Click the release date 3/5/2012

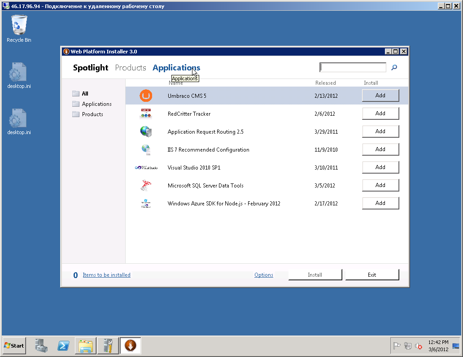325,185
